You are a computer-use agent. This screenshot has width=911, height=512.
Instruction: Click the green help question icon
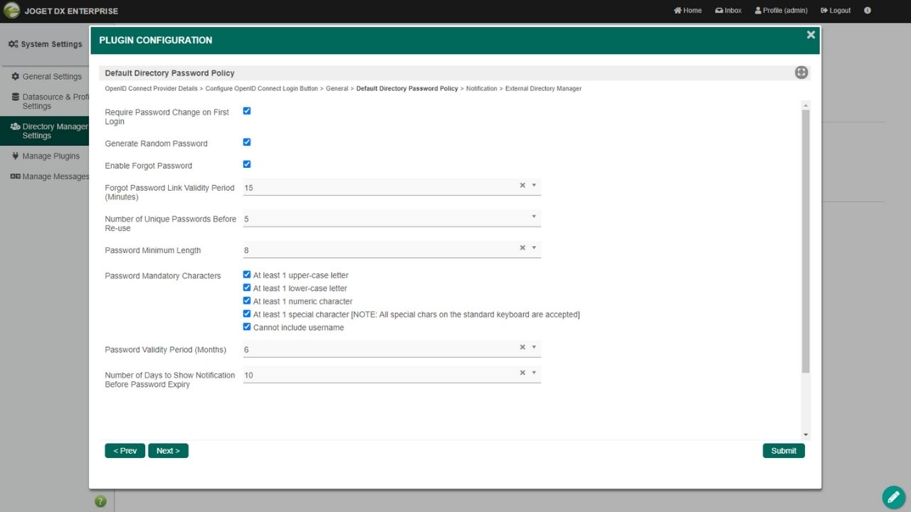point(100,501)
